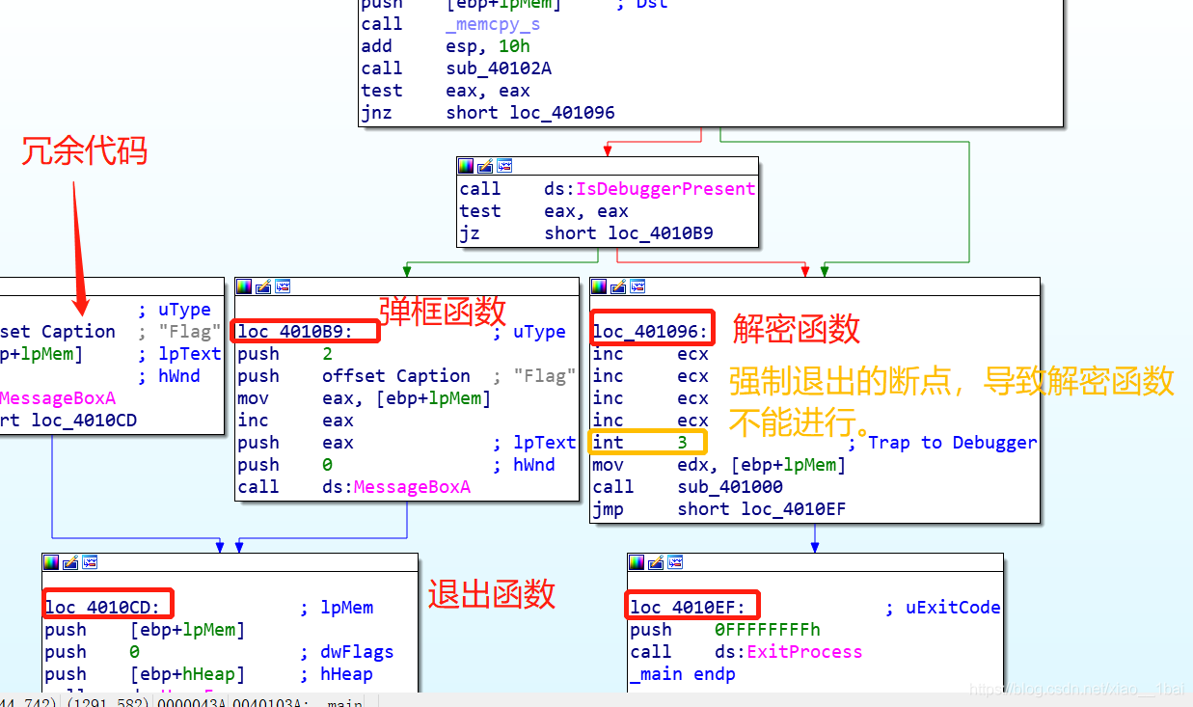Image resolution: width=1193 pixels, height=707 pixels.
Task: Click the 'add esp, 10h' line
Action: point(446,46)
